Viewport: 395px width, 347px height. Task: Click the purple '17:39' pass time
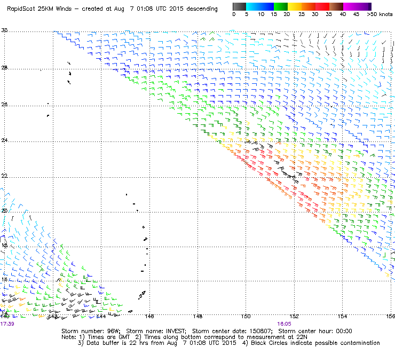pos(7,324)
